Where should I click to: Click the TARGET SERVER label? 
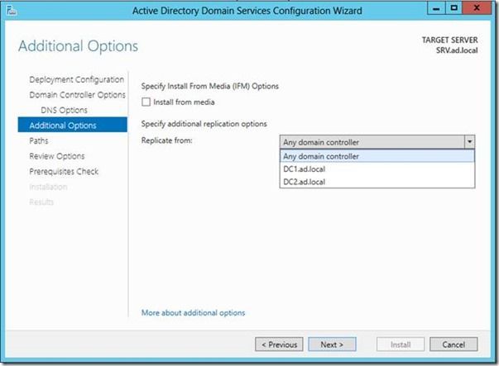(x=449, y=40)
